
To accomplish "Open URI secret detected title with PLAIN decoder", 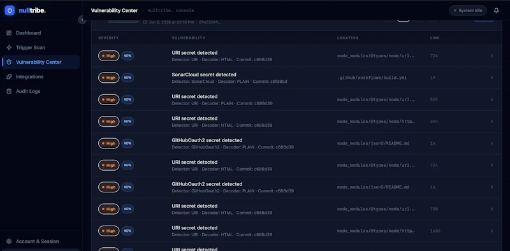I will coord(194,97).
